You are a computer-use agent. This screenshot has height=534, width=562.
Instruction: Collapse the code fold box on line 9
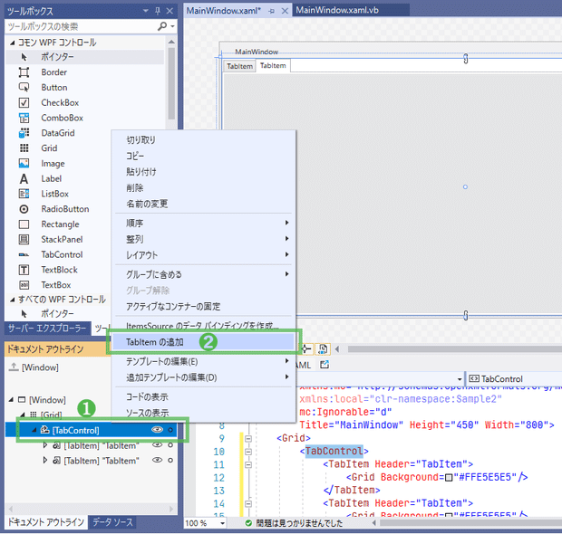click(x=248, y=438)
